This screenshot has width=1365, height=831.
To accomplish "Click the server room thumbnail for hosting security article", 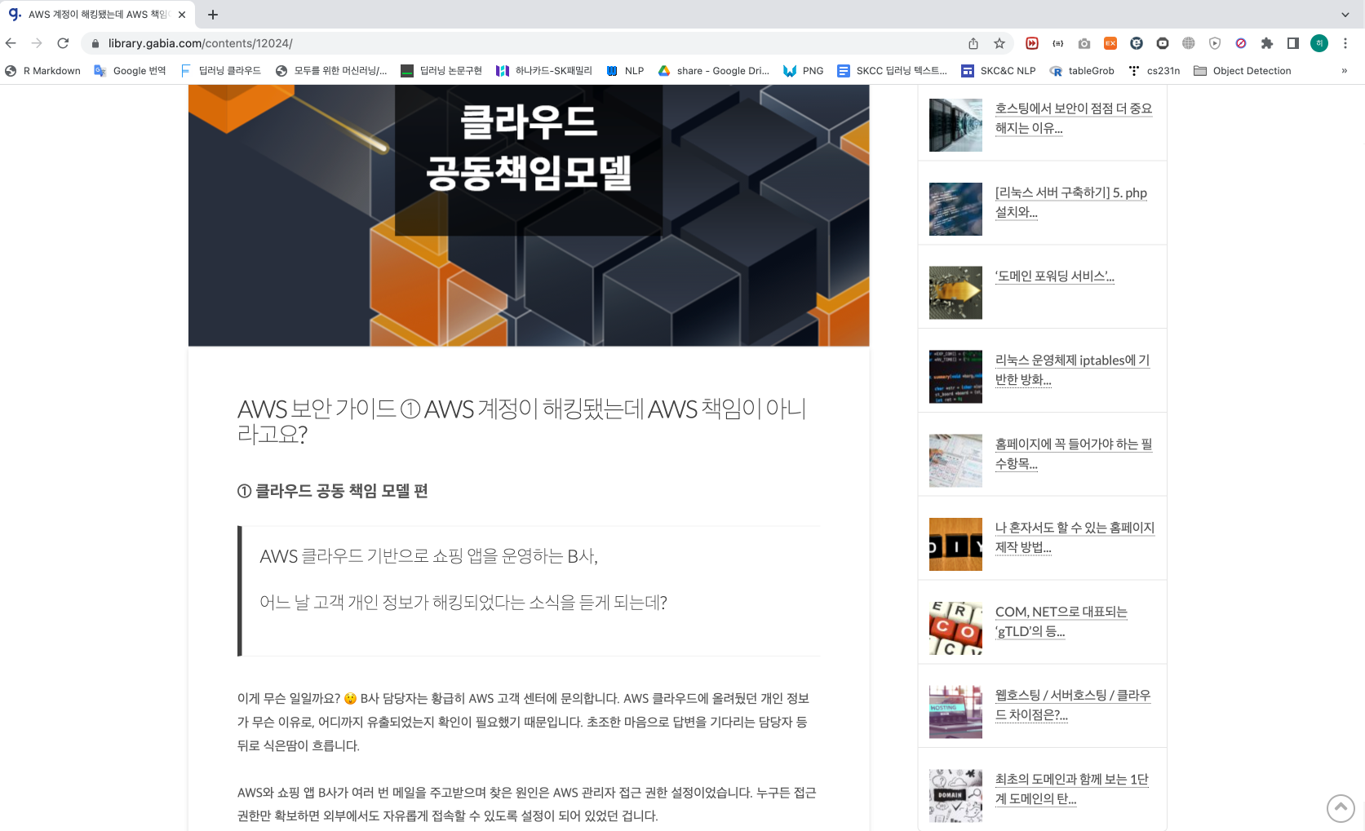I will tap(955, 125).
